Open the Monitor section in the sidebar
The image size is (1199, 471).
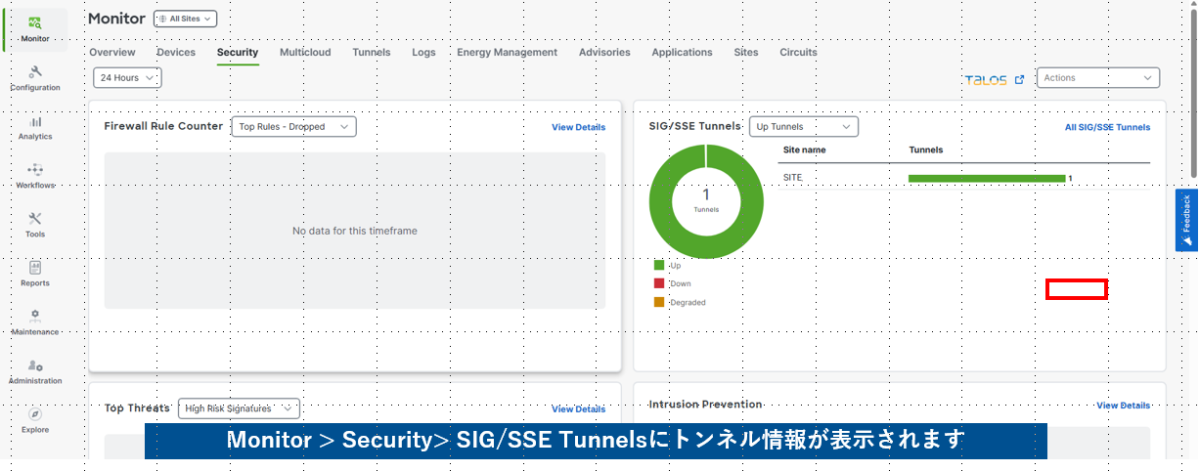pos(35,29)
